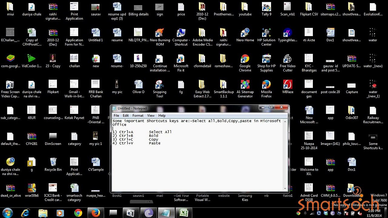Select the VidCoder desktop icon

tap(32, 61)
